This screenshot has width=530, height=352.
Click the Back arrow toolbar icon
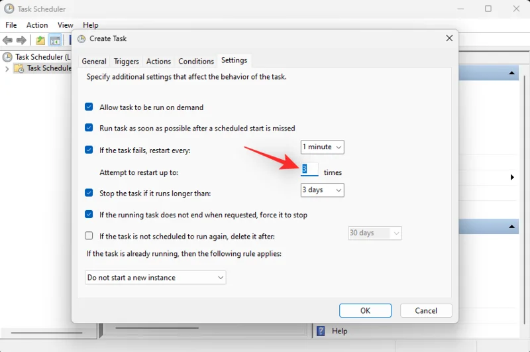tap(7, 40)
